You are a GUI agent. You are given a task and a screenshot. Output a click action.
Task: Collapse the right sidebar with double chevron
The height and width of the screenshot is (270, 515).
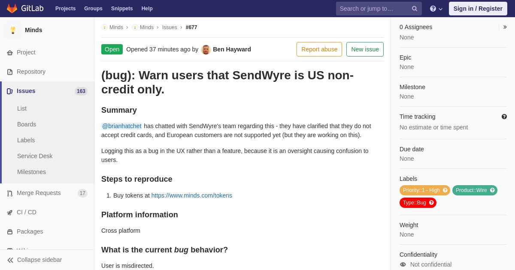pyautogui.click(x=505, y=27)
